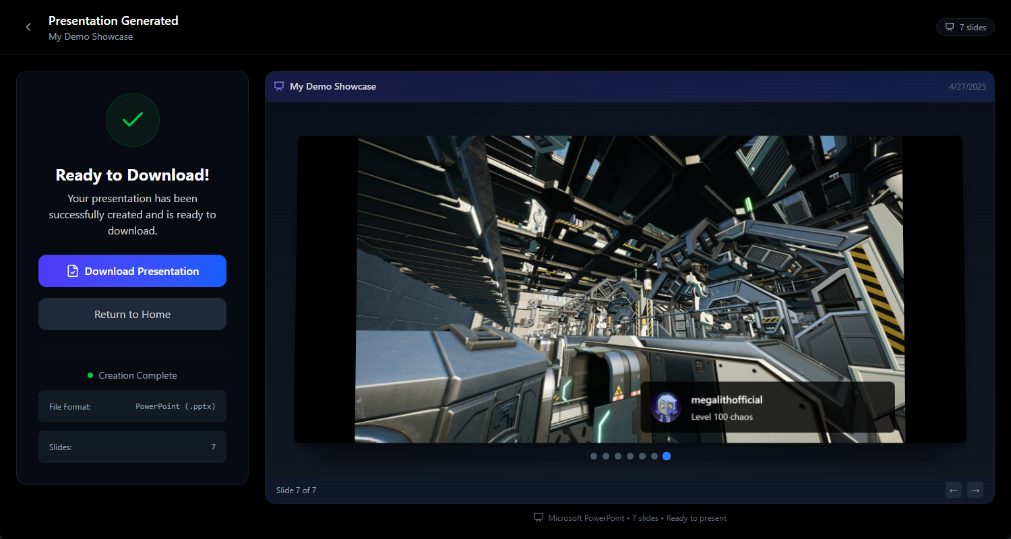Jump to slide 4 dot
This screenshot has width=1011, height=539.
point(630,456)
